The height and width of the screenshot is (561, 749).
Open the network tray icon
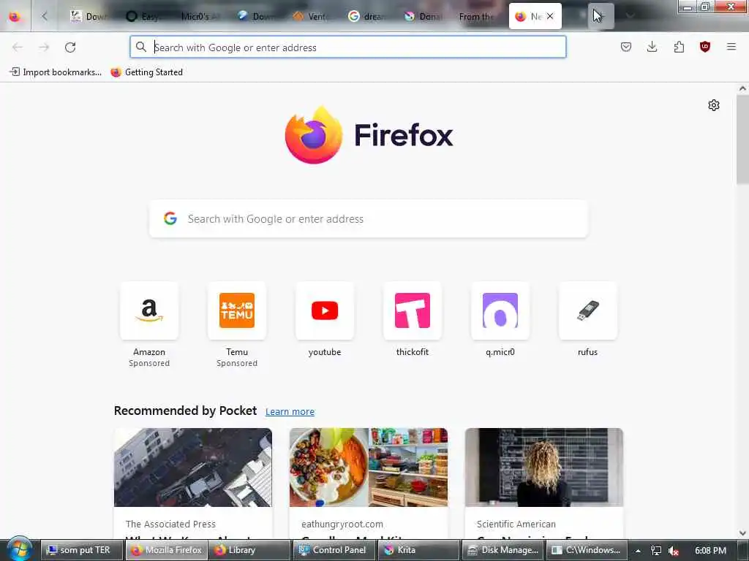(656, 551)
